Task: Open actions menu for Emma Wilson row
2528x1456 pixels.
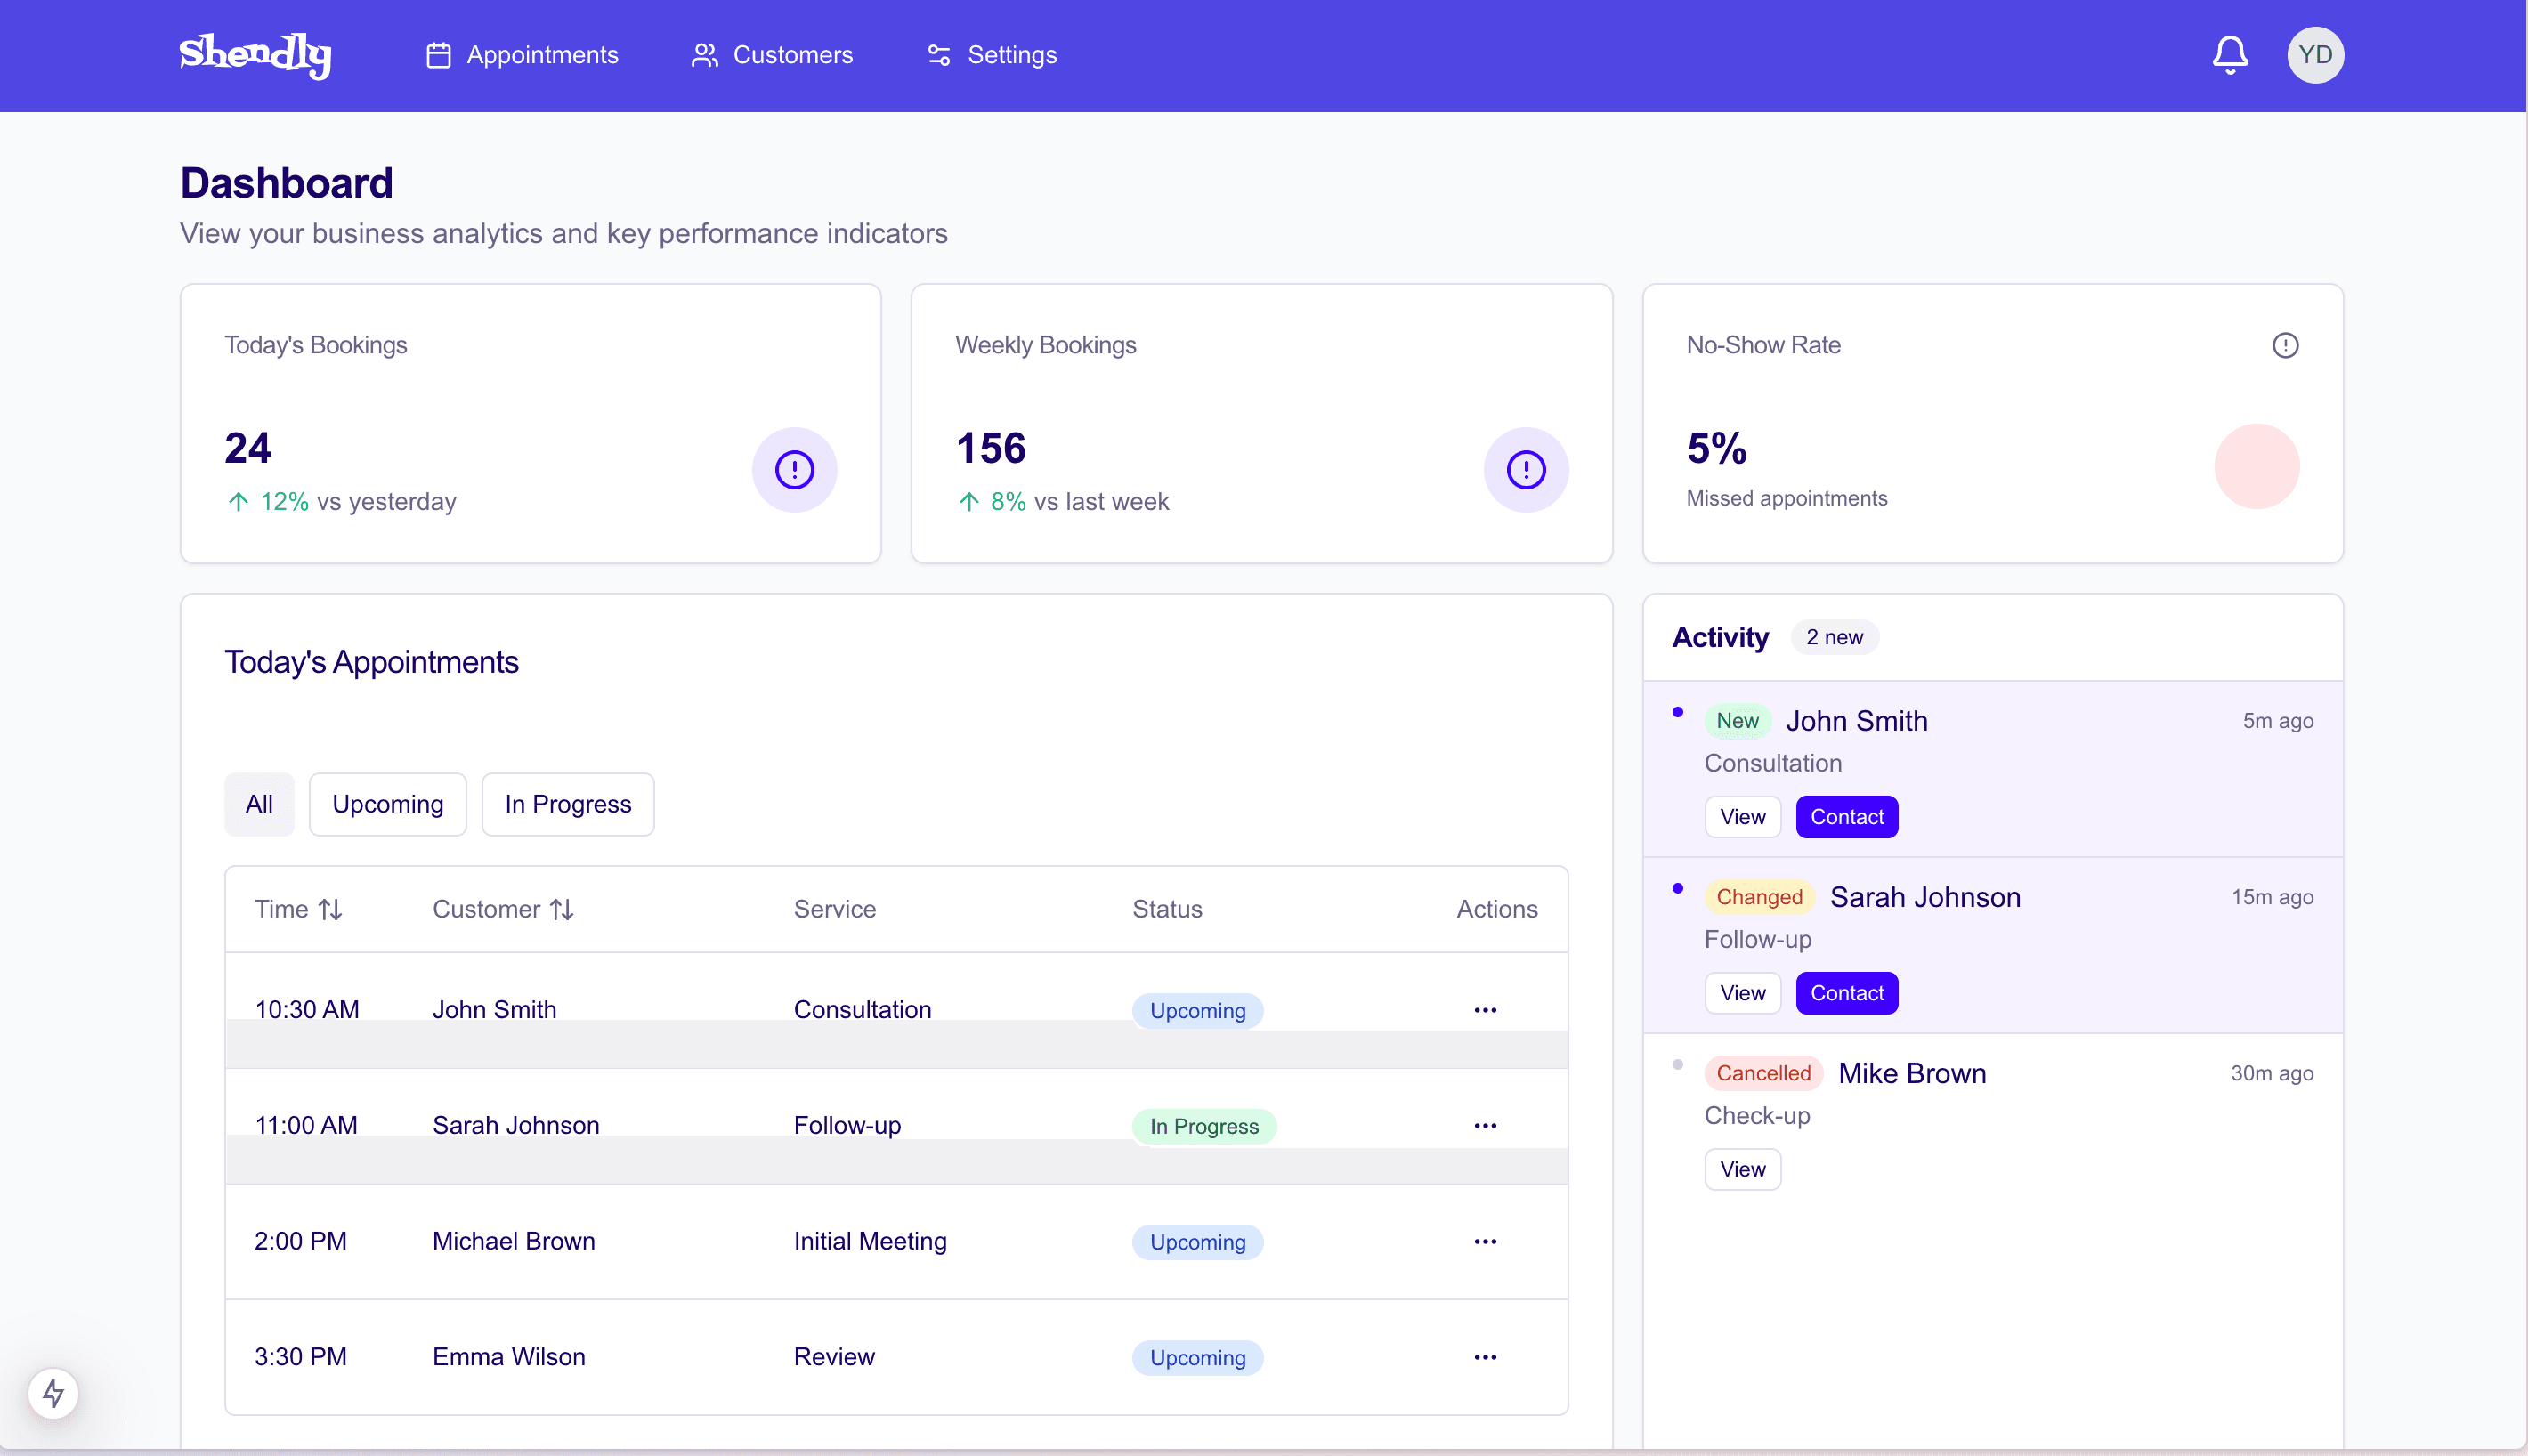Action: tap(1485, 1357)
